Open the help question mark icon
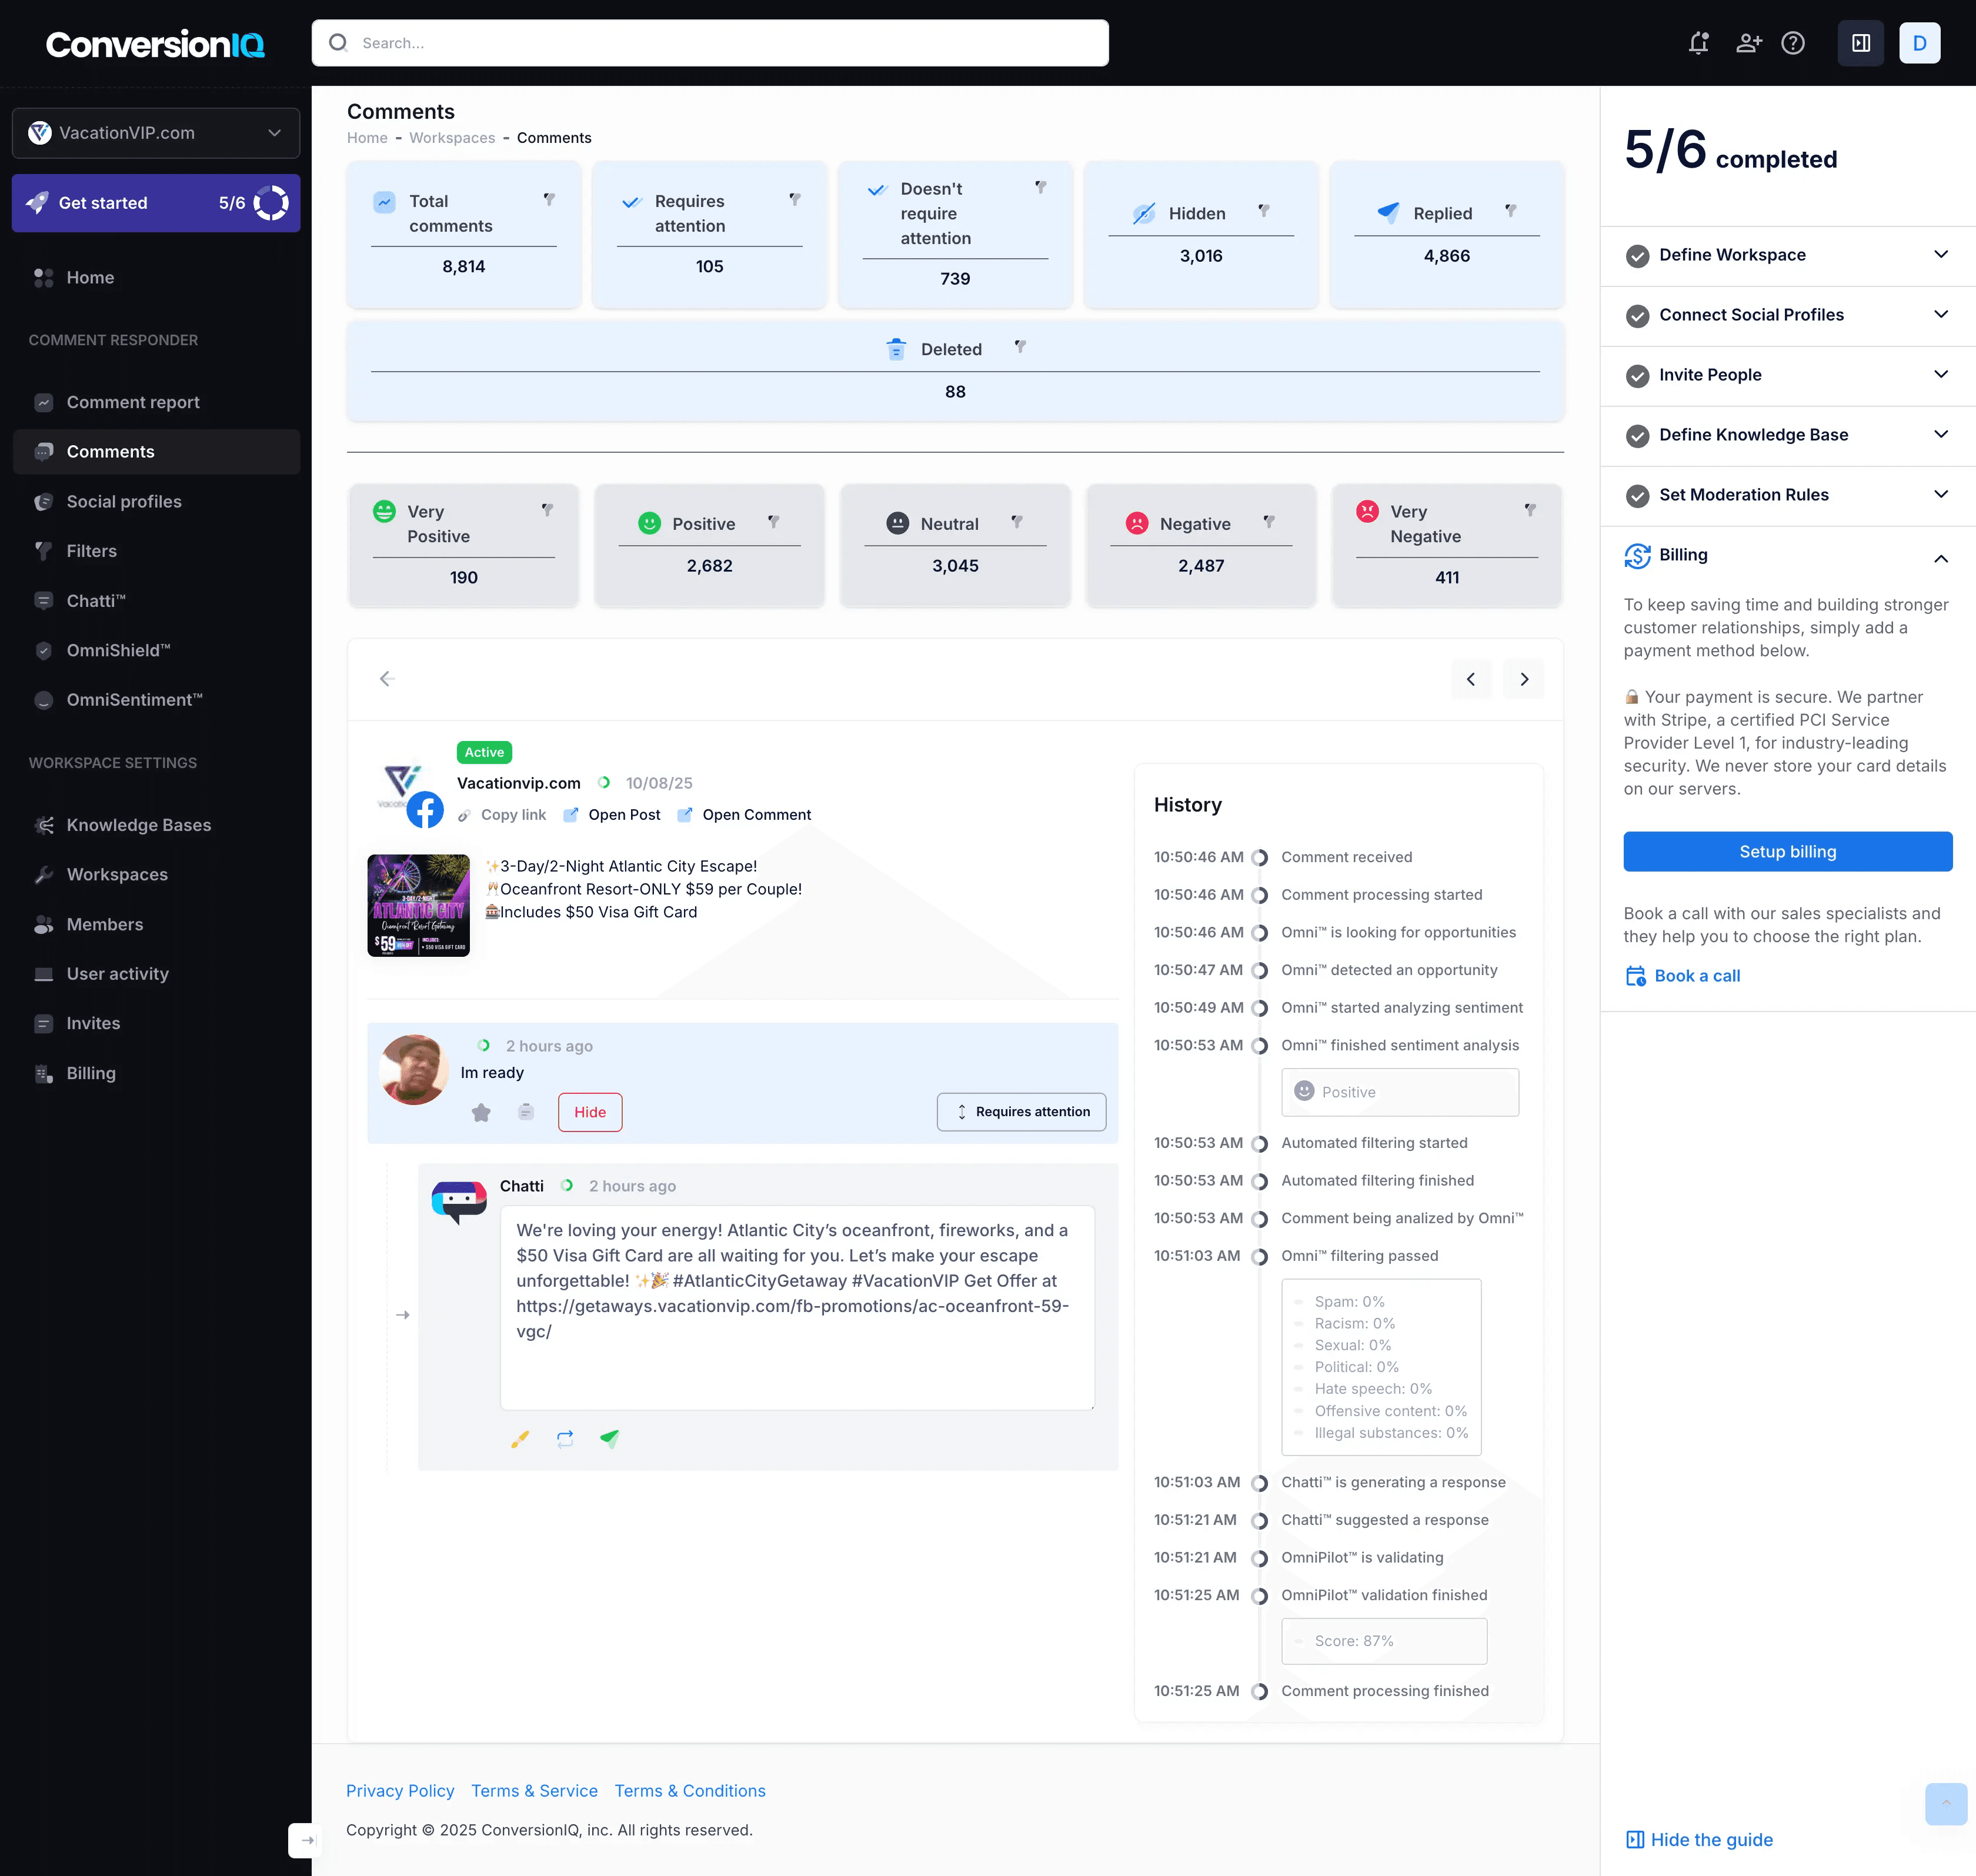The width and height of the screenshot is (1976, 1876). click(x=1793, y=43)
